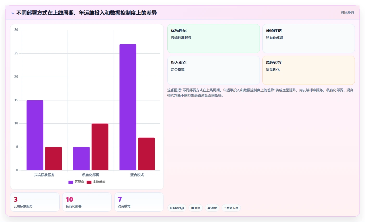Screen dimensions: 365x222
Task: Select the purple 匹配度 bar for 混合模式
Action: (x=128, y=107)
